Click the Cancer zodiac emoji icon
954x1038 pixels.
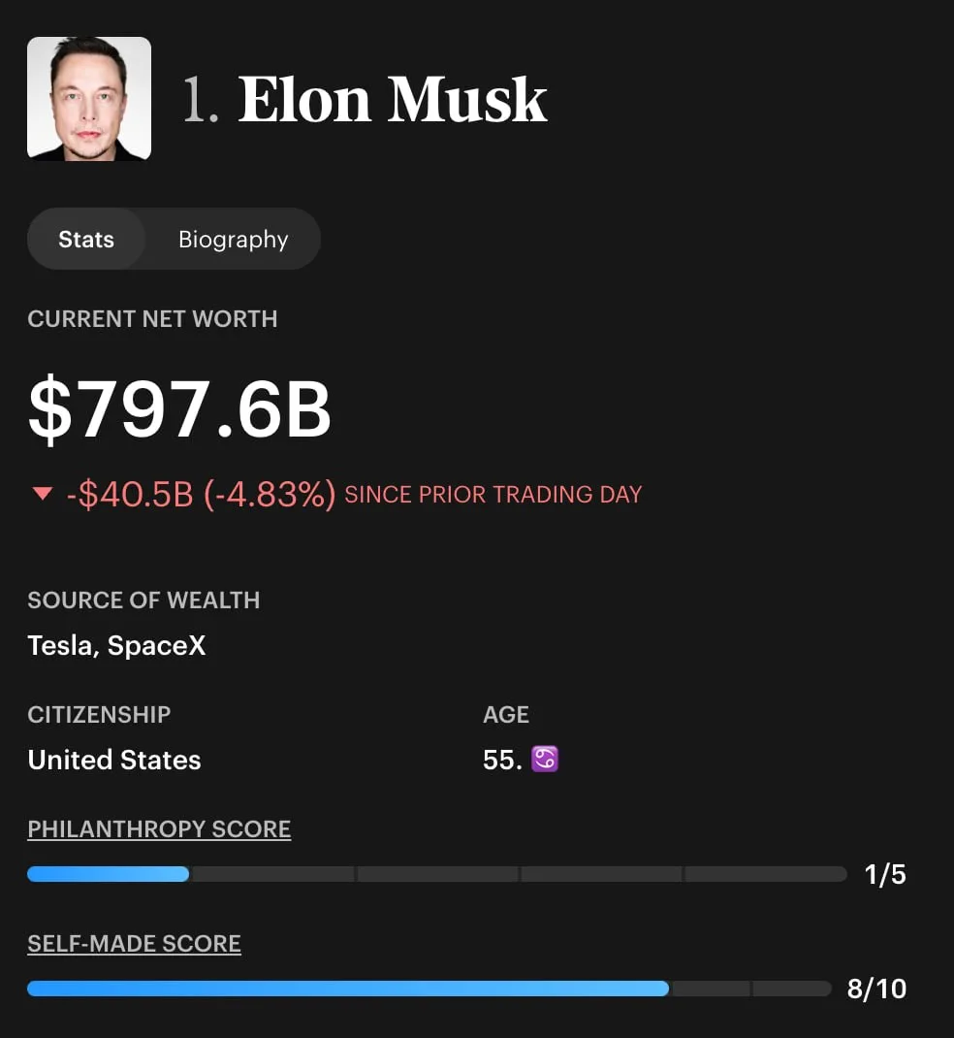pyautogui.click(x=545, y=760)
